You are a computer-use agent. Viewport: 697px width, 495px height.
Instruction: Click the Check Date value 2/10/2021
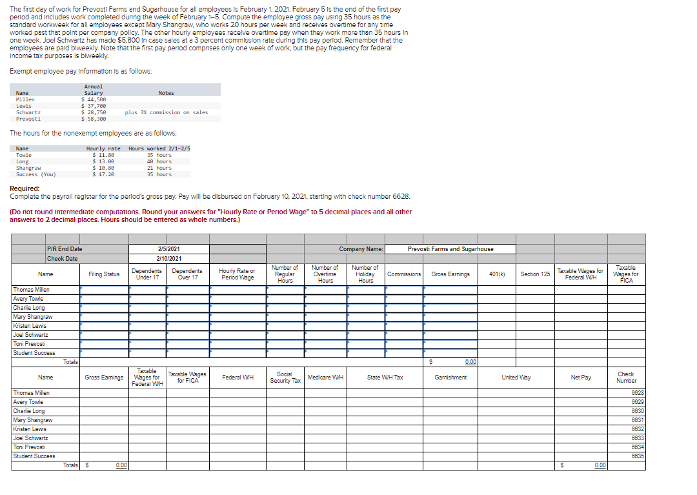[x=169, y=258]
